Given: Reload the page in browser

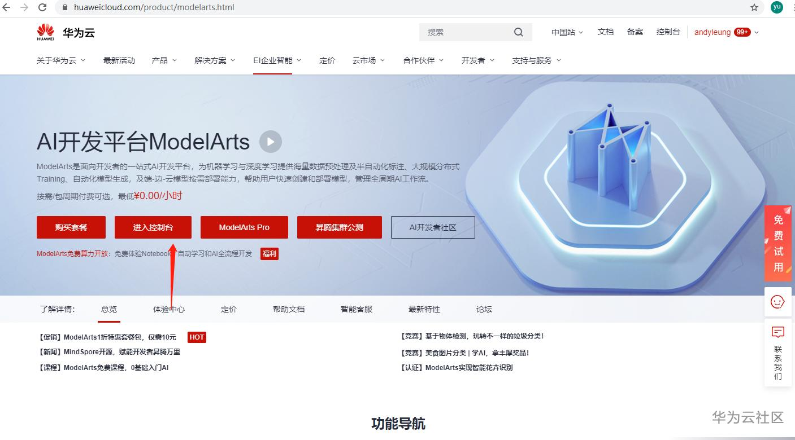Looking at the screenshot, I should [42, 7].
